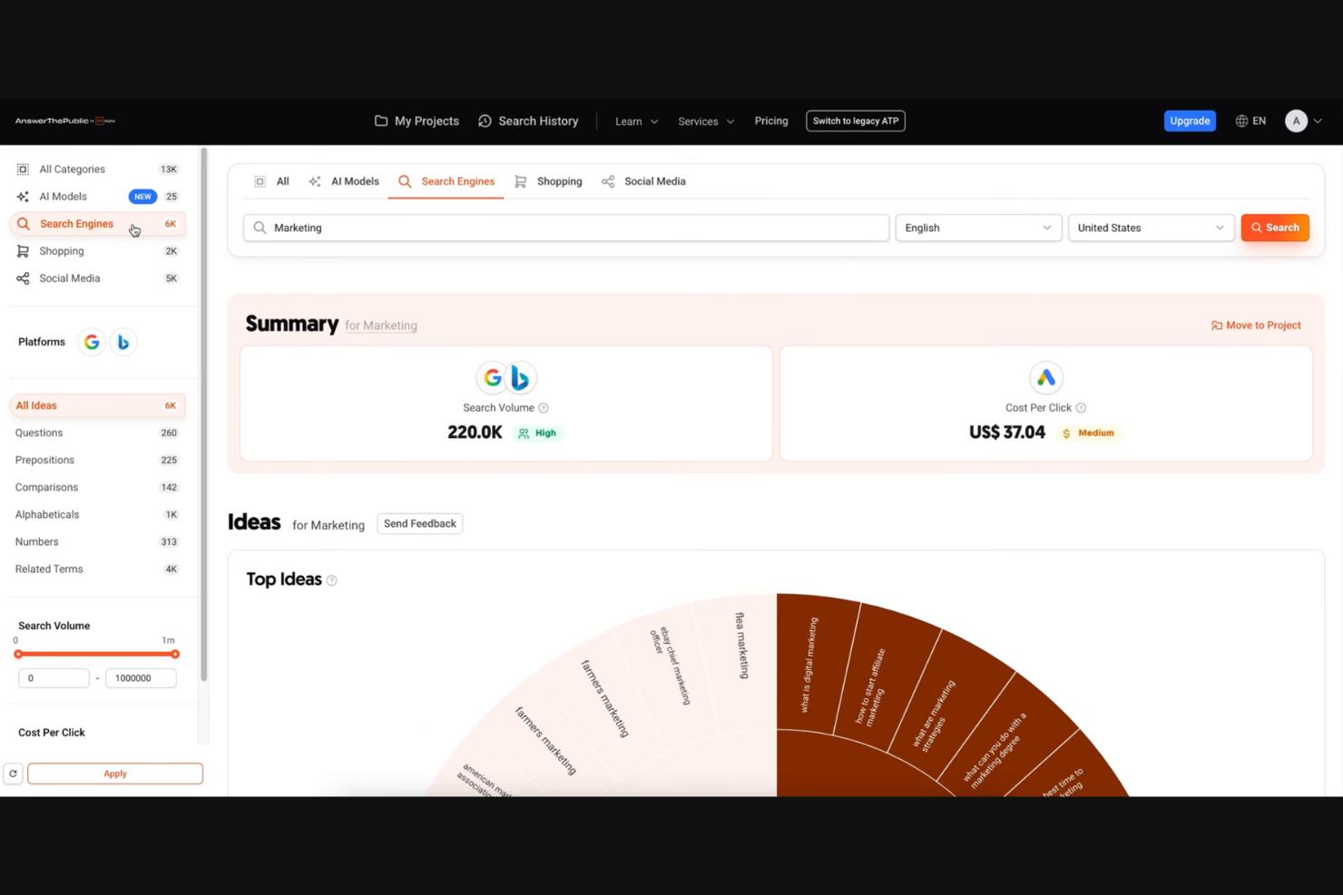The height and width of the screenshot is (895, 1343).
Task: Toggle the Bing platform filter
Action: 123,342
